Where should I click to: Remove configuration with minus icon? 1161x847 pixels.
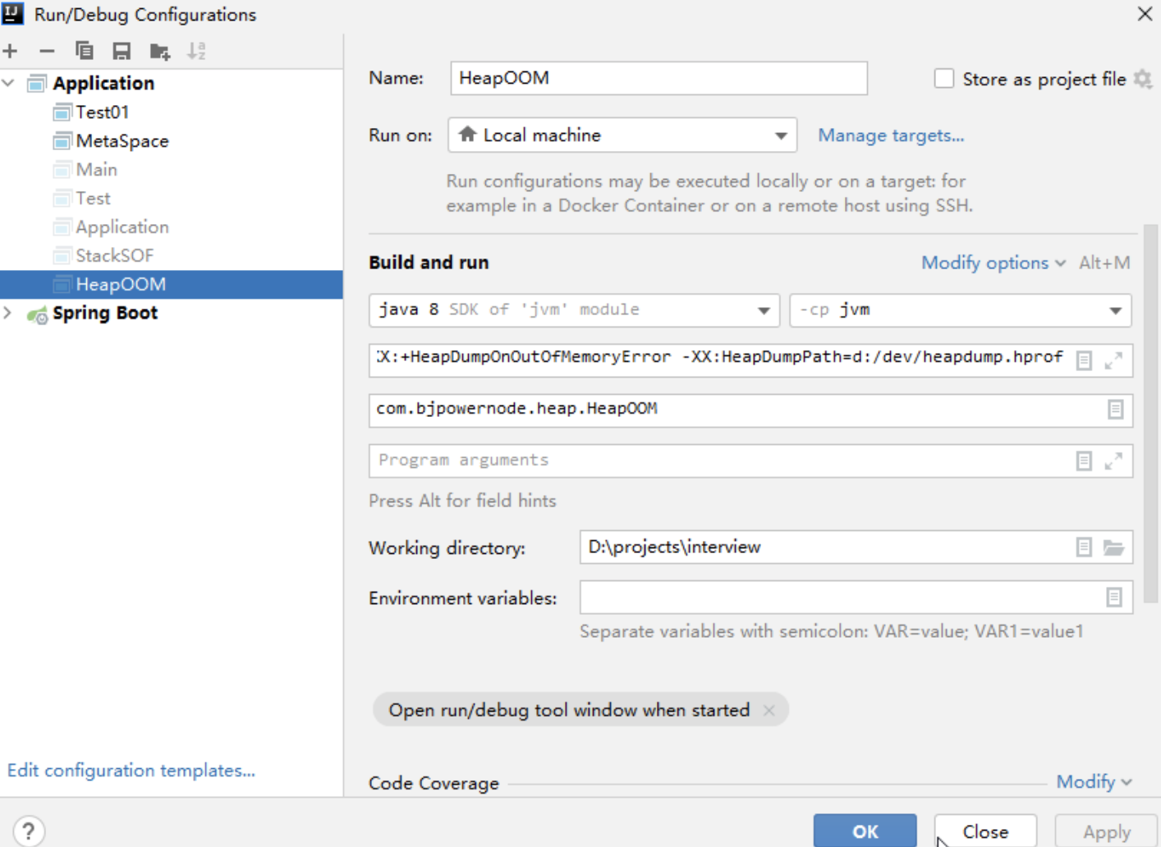point(47,51)
